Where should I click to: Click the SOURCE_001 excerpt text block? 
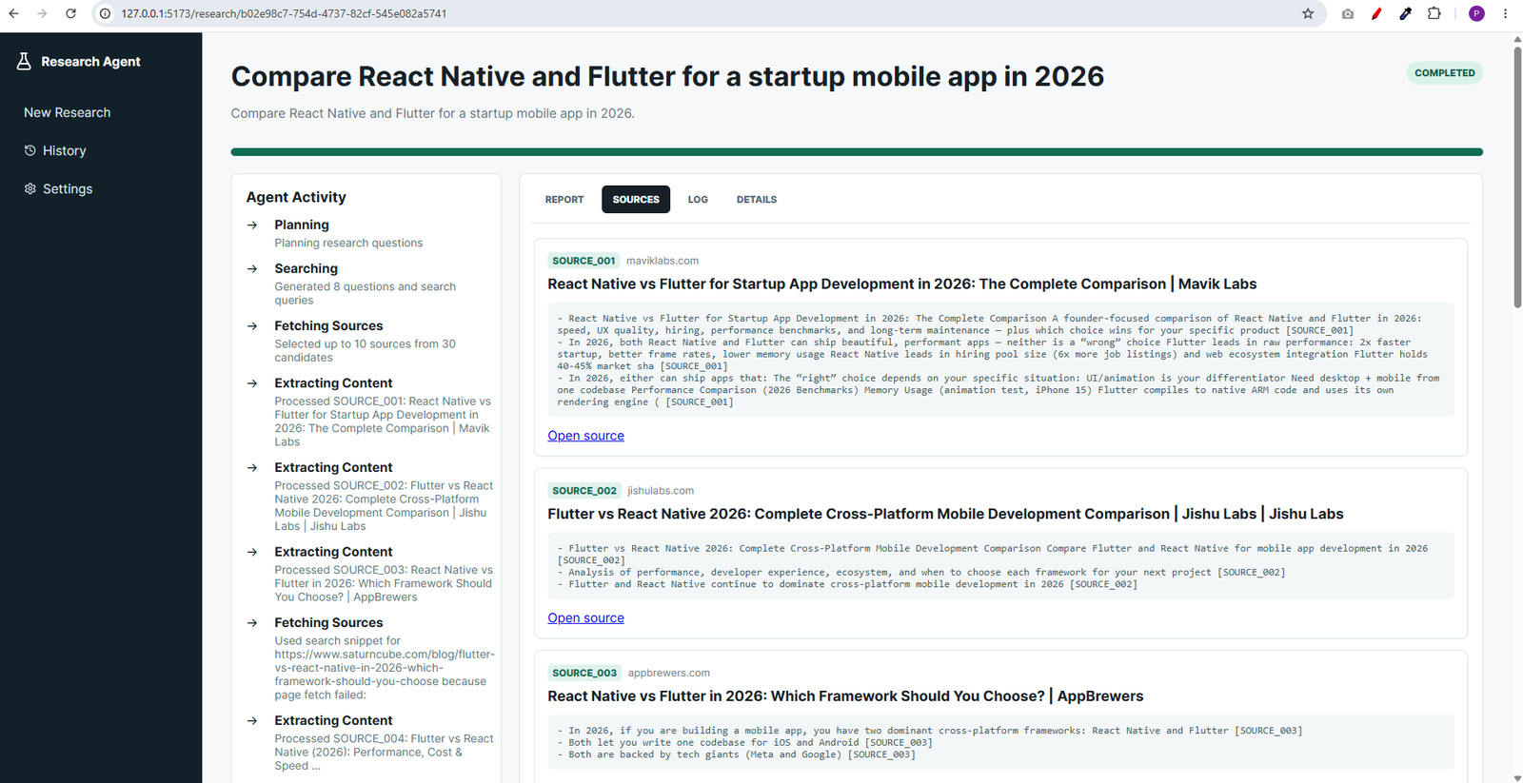point(1000,361)
